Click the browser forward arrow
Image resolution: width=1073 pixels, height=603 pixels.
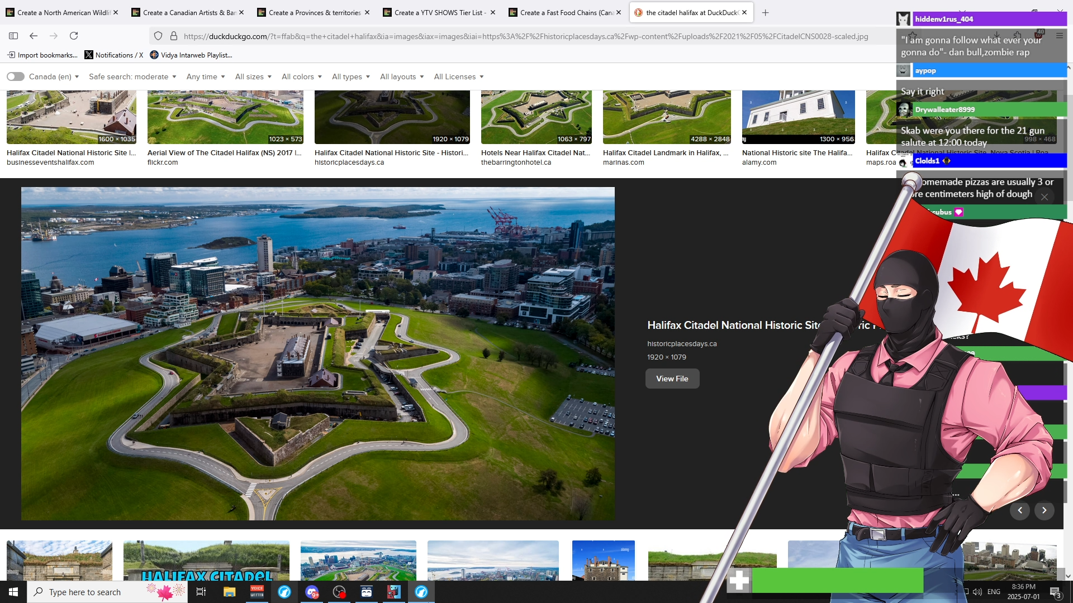(54, 36)
